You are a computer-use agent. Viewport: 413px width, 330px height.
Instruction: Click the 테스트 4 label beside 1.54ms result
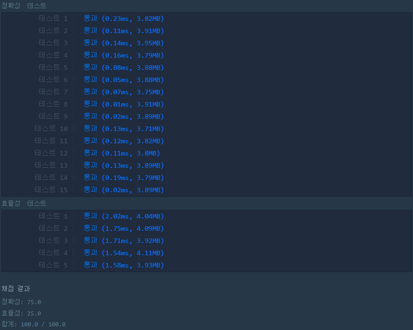(x=53, y=253)
